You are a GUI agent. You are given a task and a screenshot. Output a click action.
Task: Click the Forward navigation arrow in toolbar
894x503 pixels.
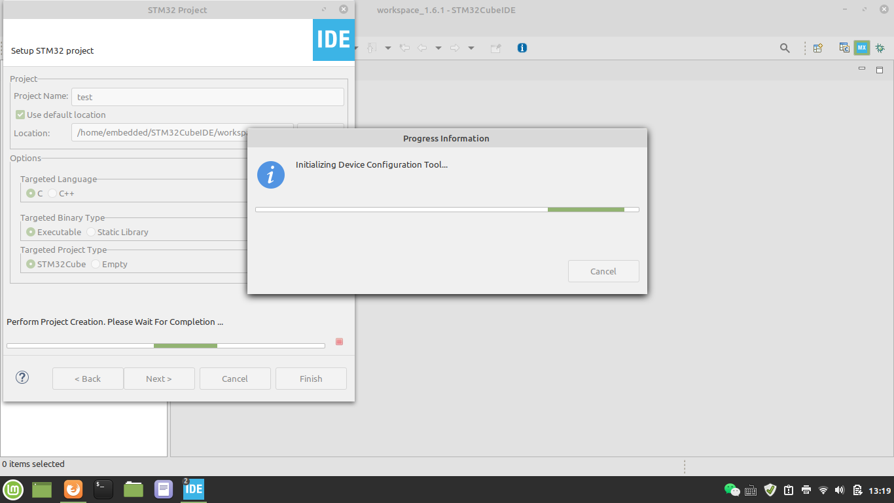click(455, 48)
